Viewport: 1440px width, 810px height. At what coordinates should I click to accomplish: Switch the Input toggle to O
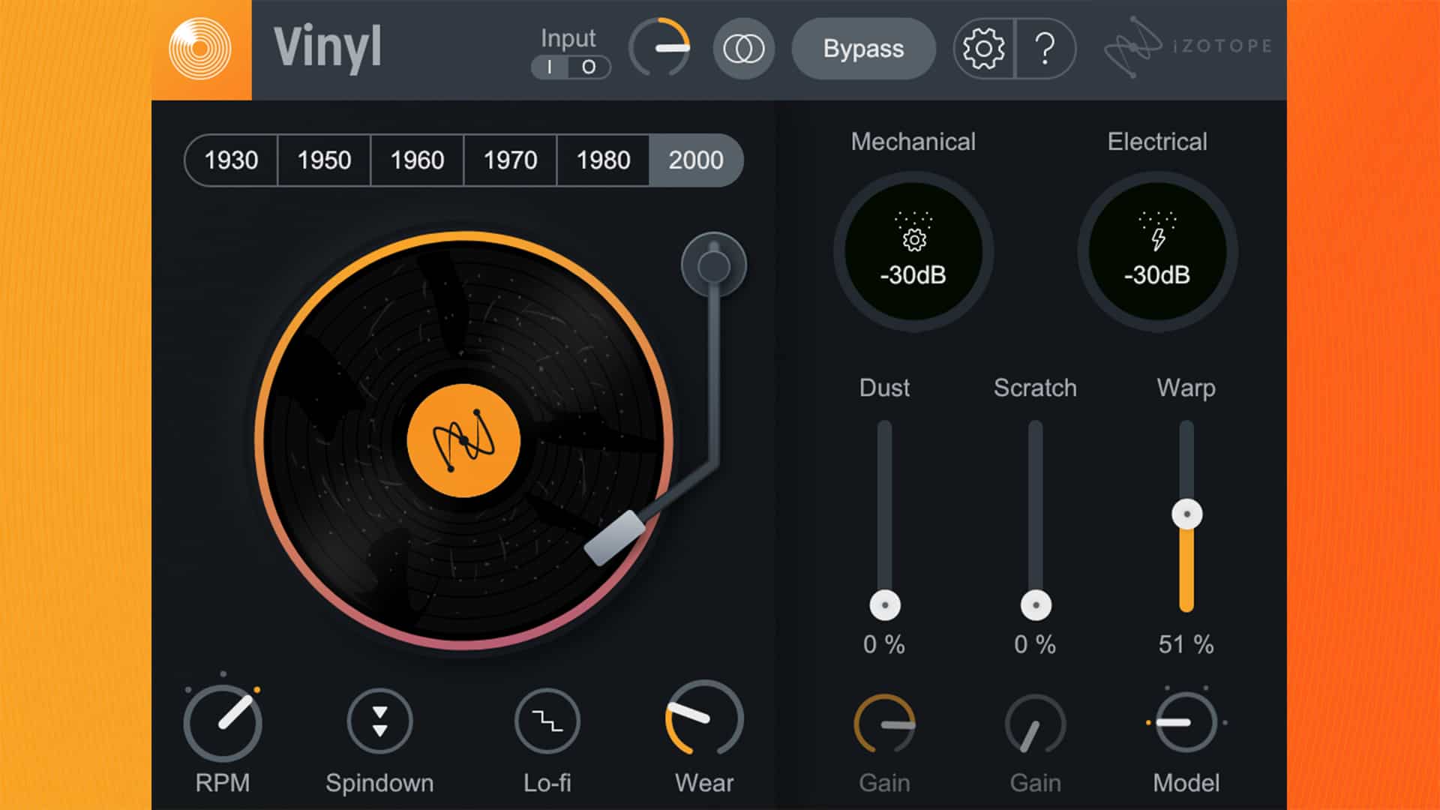pos(589,67)
